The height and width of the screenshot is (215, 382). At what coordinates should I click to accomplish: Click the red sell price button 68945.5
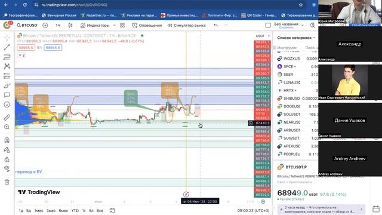(x=26, y=48)
